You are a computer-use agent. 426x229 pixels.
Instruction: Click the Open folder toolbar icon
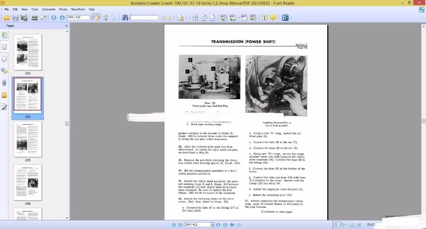(7, 17)
